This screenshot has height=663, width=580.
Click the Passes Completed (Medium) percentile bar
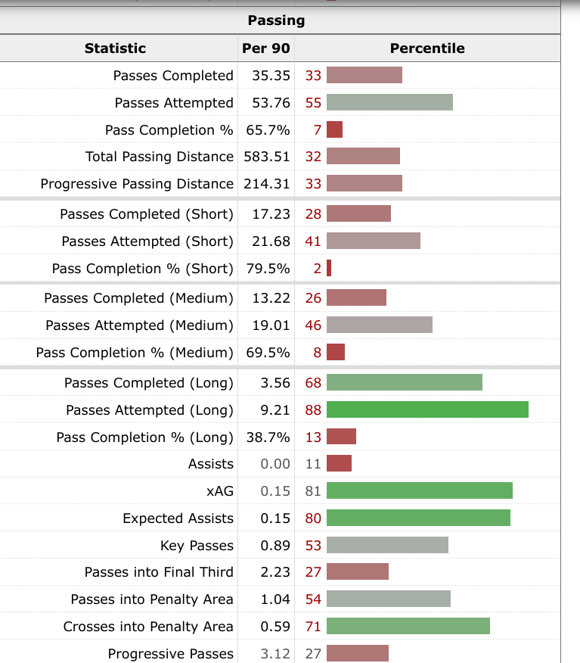356,298
